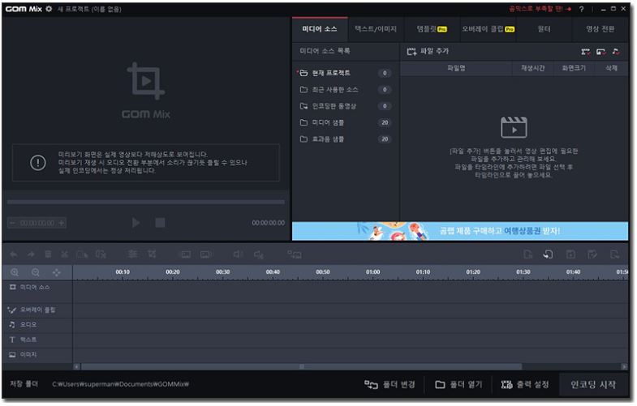Image resolution: width=637 pixels, height=406 pixels.
Task: Click the play button under preview
Action: (x=136, y=223)
